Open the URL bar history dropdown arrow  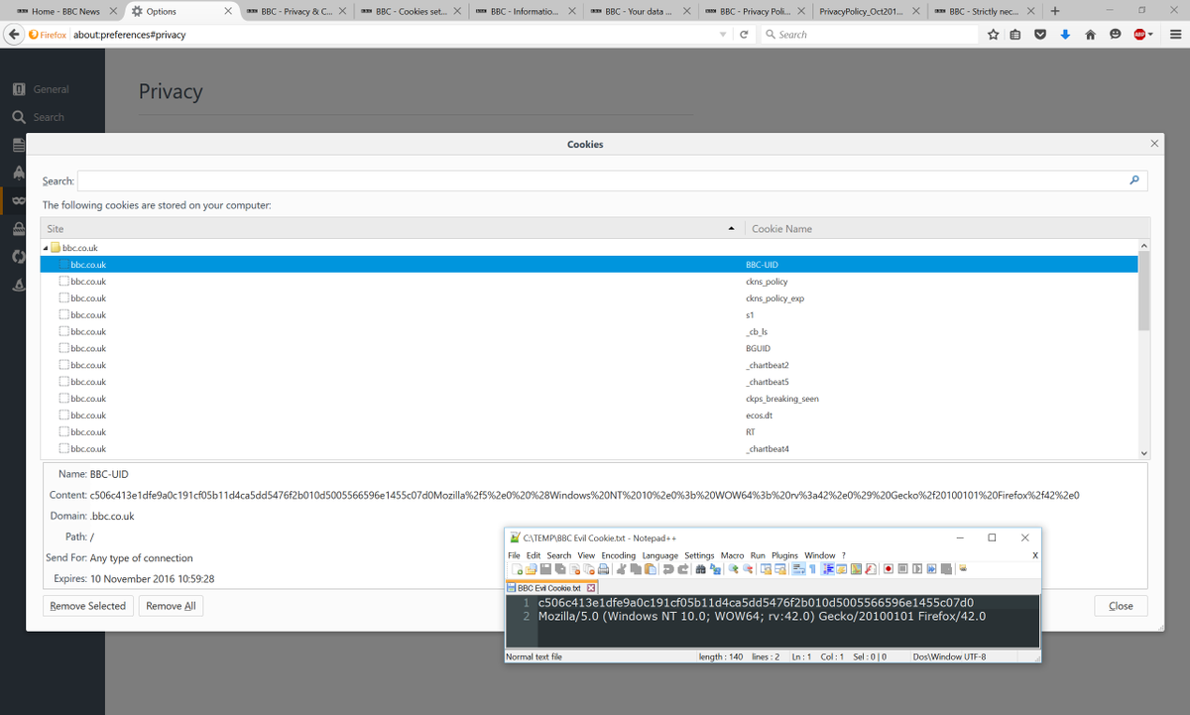[723, 35]
